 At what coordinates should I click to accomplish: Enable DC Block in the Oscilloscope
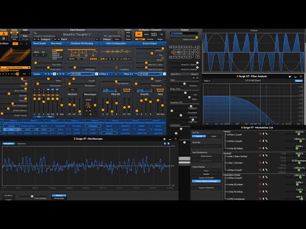(8, 195)
